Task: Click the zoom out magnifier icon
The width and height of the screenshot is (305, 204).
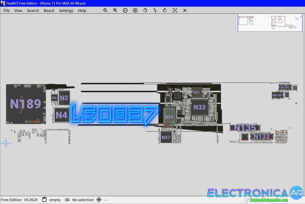Action: pyautogui.click(x=105, y=10)
